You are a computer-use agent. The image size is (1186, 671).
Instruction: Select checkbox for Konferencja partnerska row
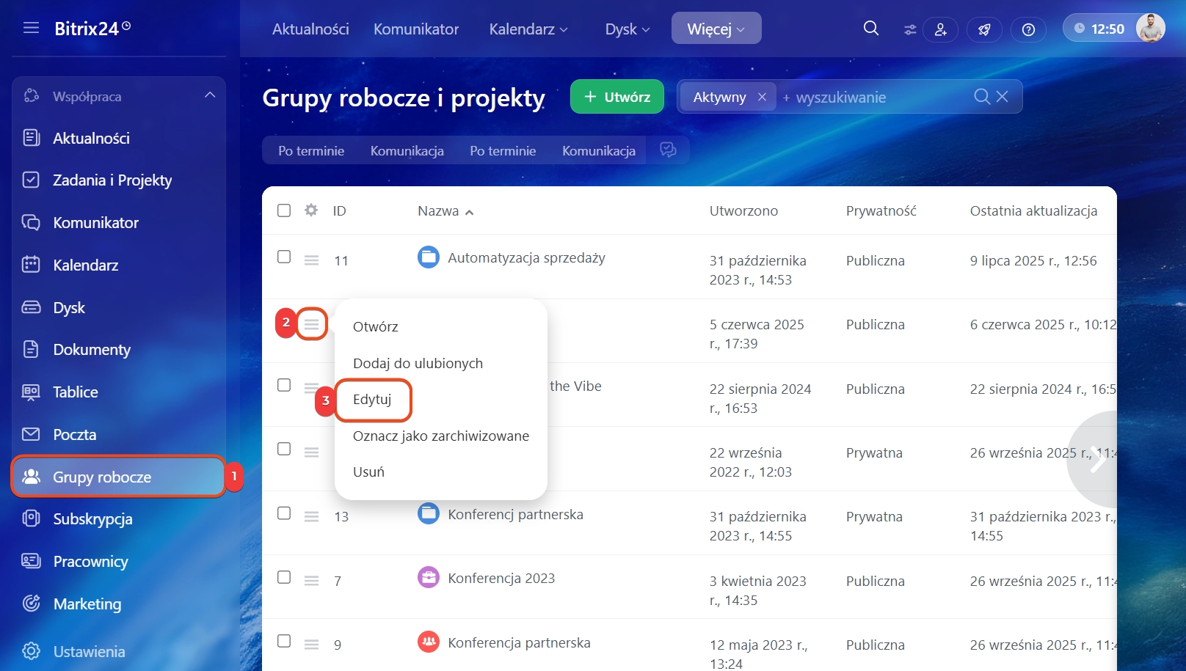(x=284, y=641)
